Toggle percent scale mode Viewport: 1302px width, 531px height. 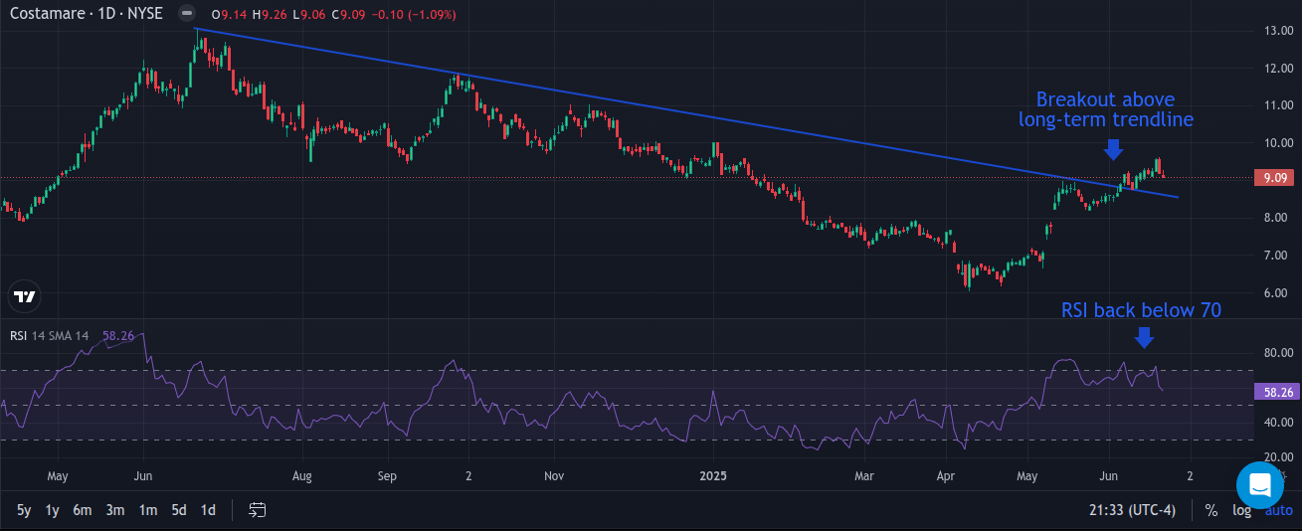[1211, 510]
